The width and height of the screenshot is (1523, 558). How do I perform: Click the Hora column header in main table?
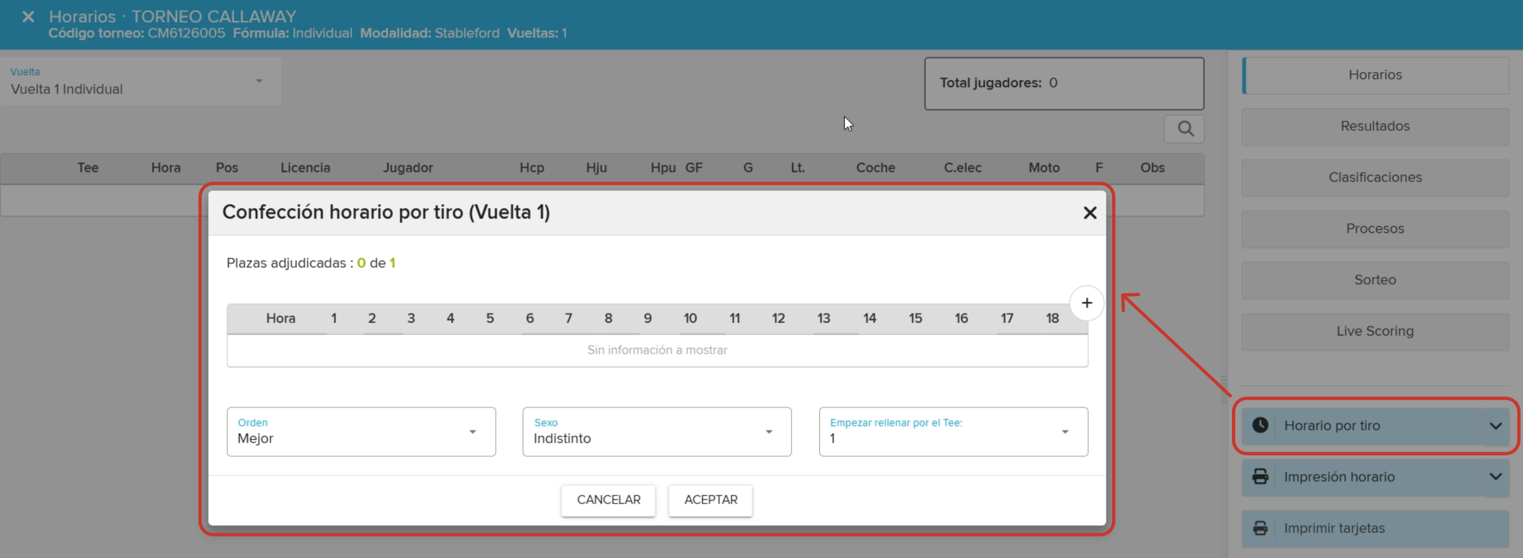[x=165, y=168]
